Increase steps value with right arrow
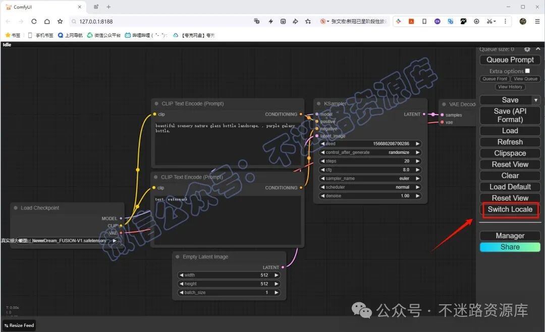This screenshot has width=545, height=332. pyautogui.click(x=417, y=161)
